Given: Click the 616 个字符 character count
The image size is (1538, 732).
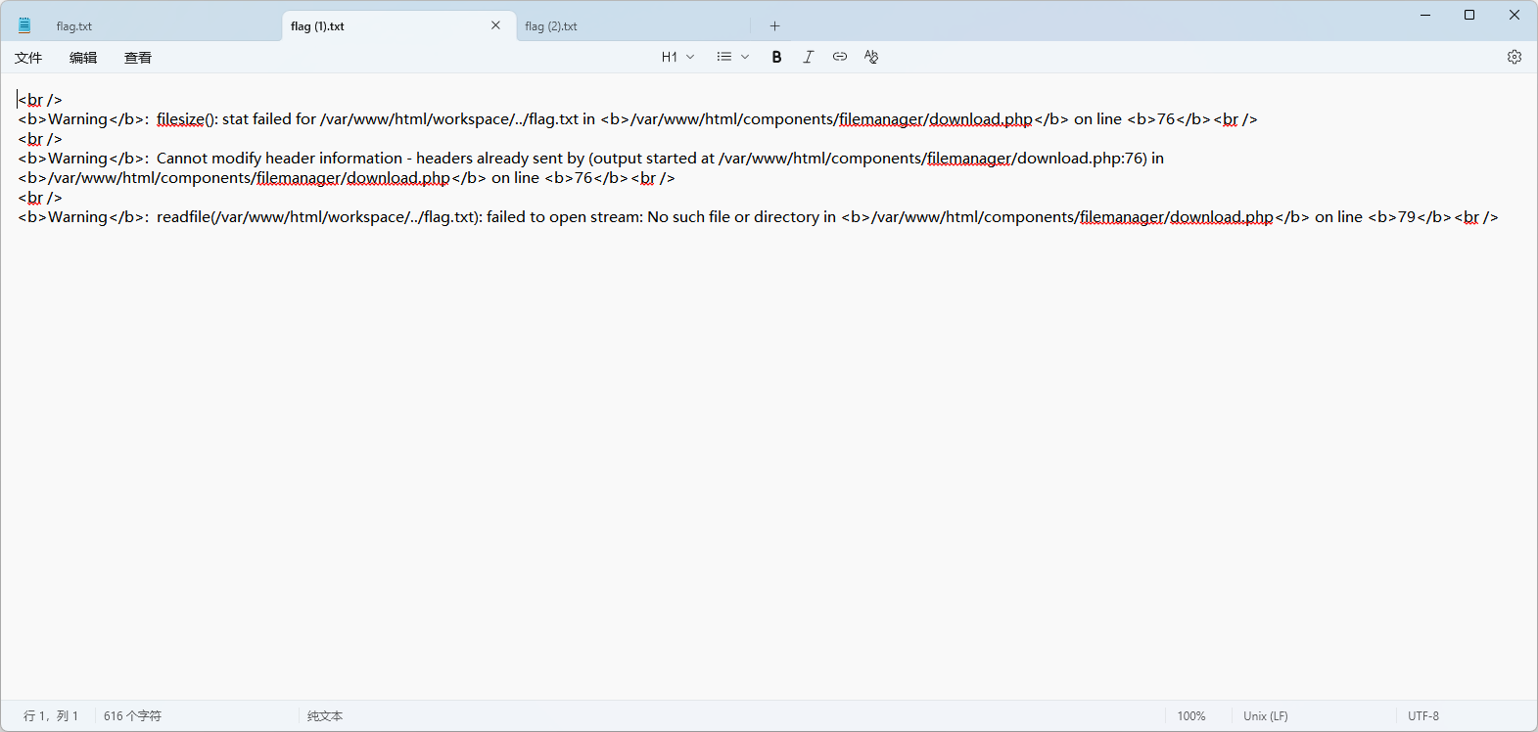Looking at the screenshot, I should point(132,716).
